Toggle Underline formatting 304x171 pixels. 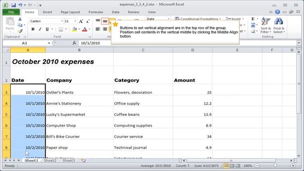tap(47, 29)
